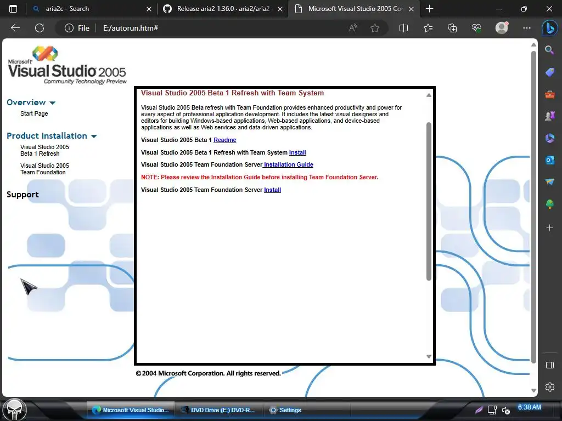Reload the page with Refresh icon
This screenshot has width=562, height=421.
tap(40, 28)
